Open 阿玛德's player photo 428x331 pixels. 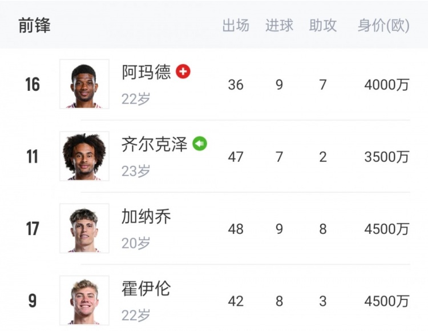pos(84,84)
